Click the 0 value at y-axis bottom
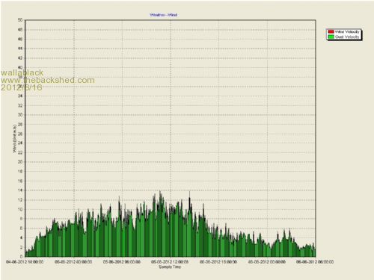 (x=21, y=256)
